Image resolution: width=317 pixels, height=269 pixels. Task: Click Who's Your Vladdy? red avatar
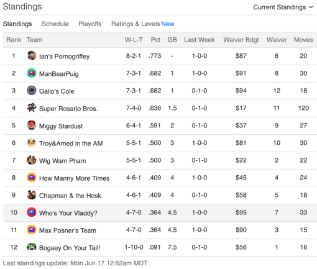click(32, 212)
